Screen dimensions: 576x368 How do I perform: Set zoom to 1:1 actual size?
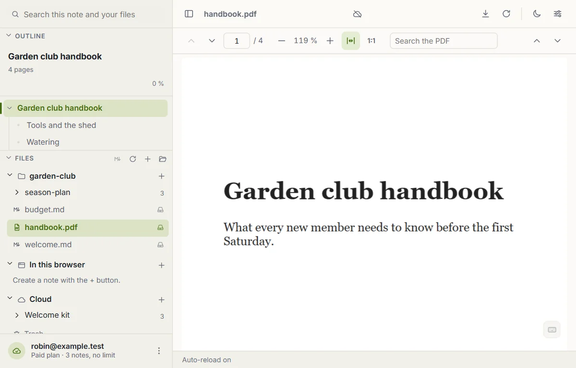(x=372, y=41)
